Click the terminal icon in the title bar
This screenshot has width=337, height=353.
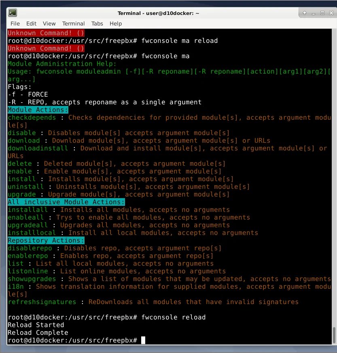point(13,13)
